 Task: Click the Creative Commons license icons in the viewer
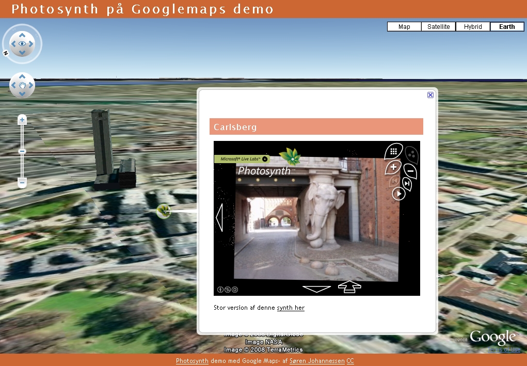tap(228, 290)
